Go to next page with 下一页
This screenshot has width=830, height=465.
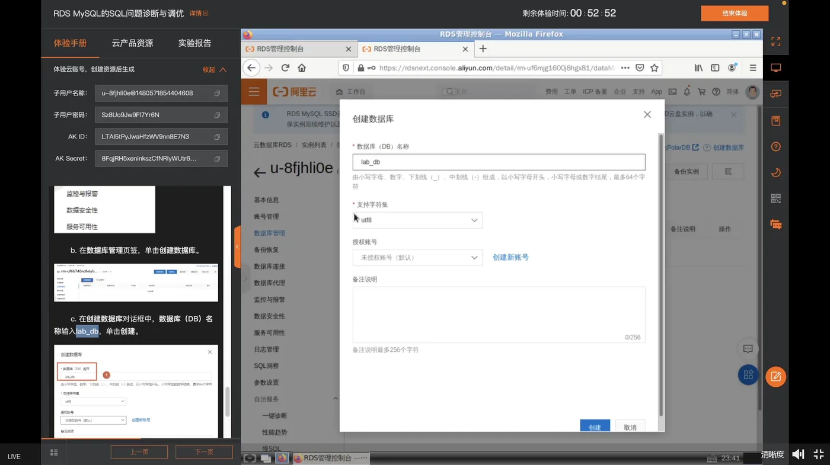tap(204, 452)
